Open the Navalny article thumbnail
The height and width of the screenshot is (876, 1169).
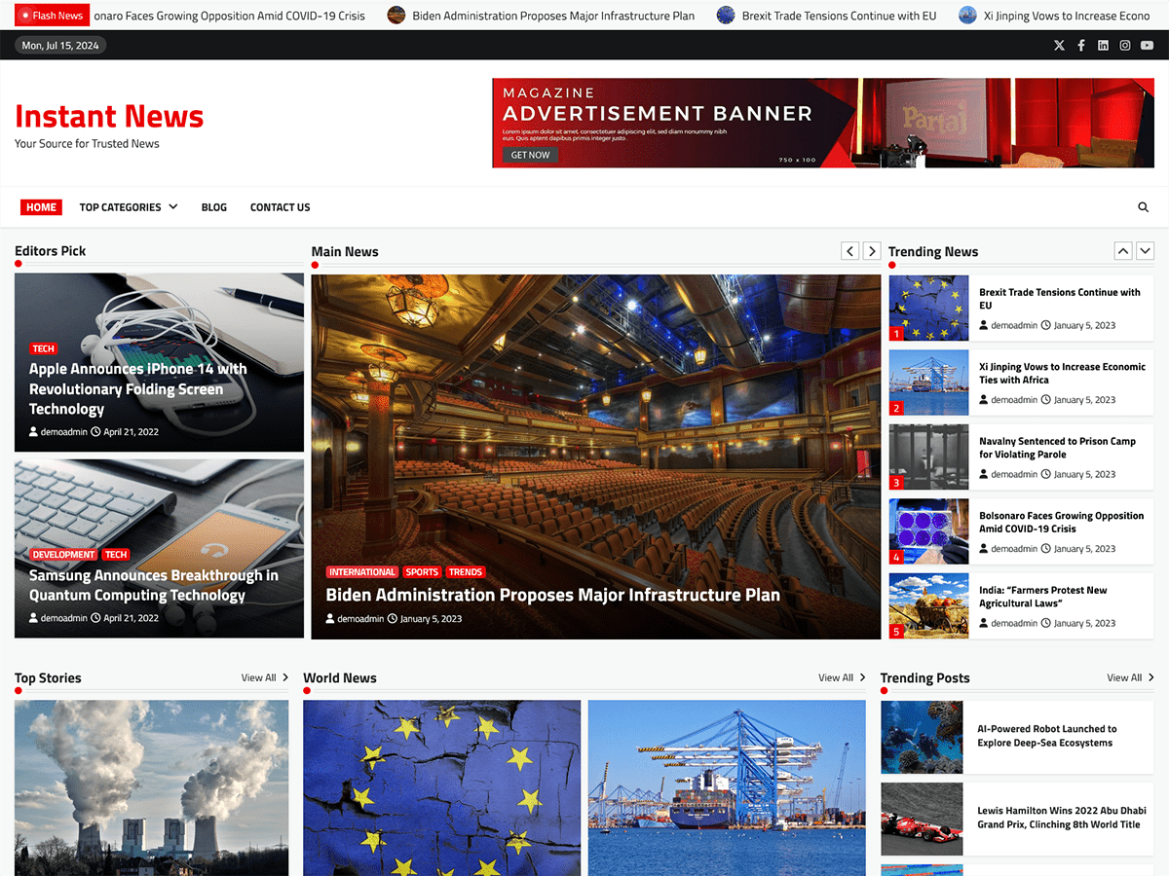coord(927,456)
